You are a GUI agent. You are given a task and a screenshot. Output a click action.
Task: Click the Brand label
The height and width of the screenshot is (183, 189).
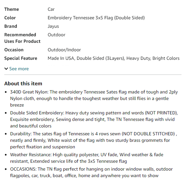tap(10, 26)
